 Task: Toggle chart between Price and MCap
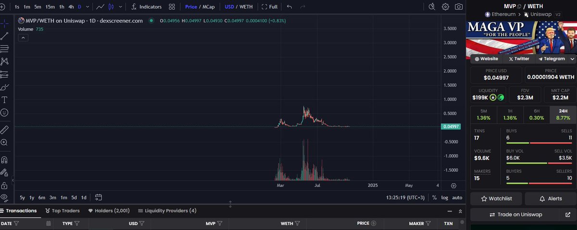pos(200,7)
